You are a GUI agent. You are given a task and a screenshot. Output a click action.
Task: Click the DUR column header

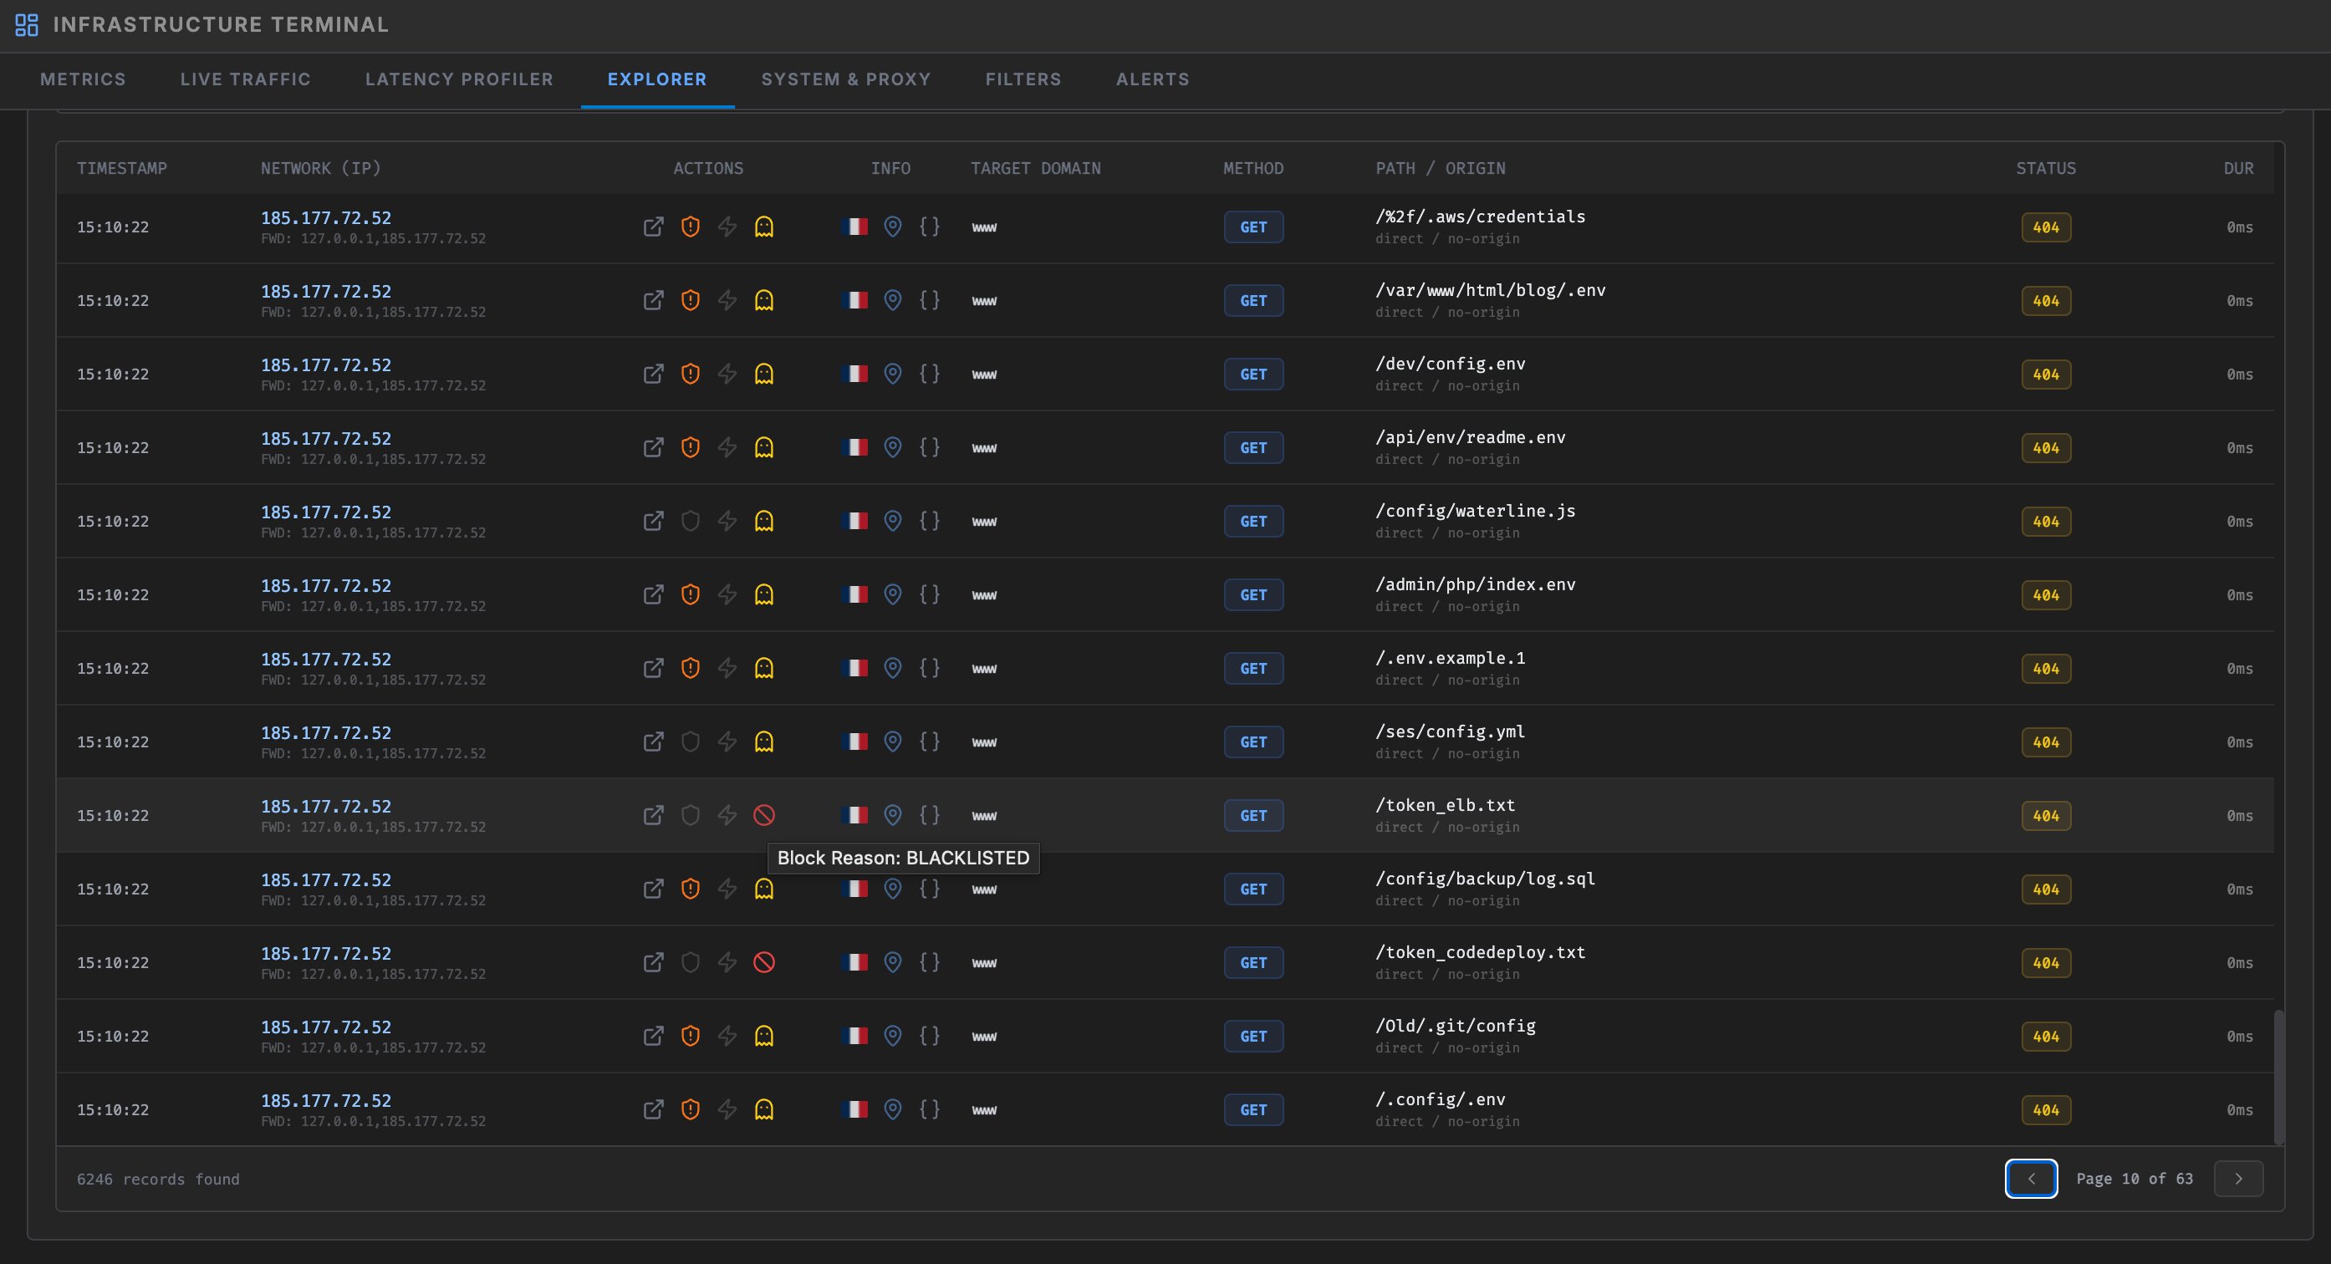click(x=2239, y=168)
